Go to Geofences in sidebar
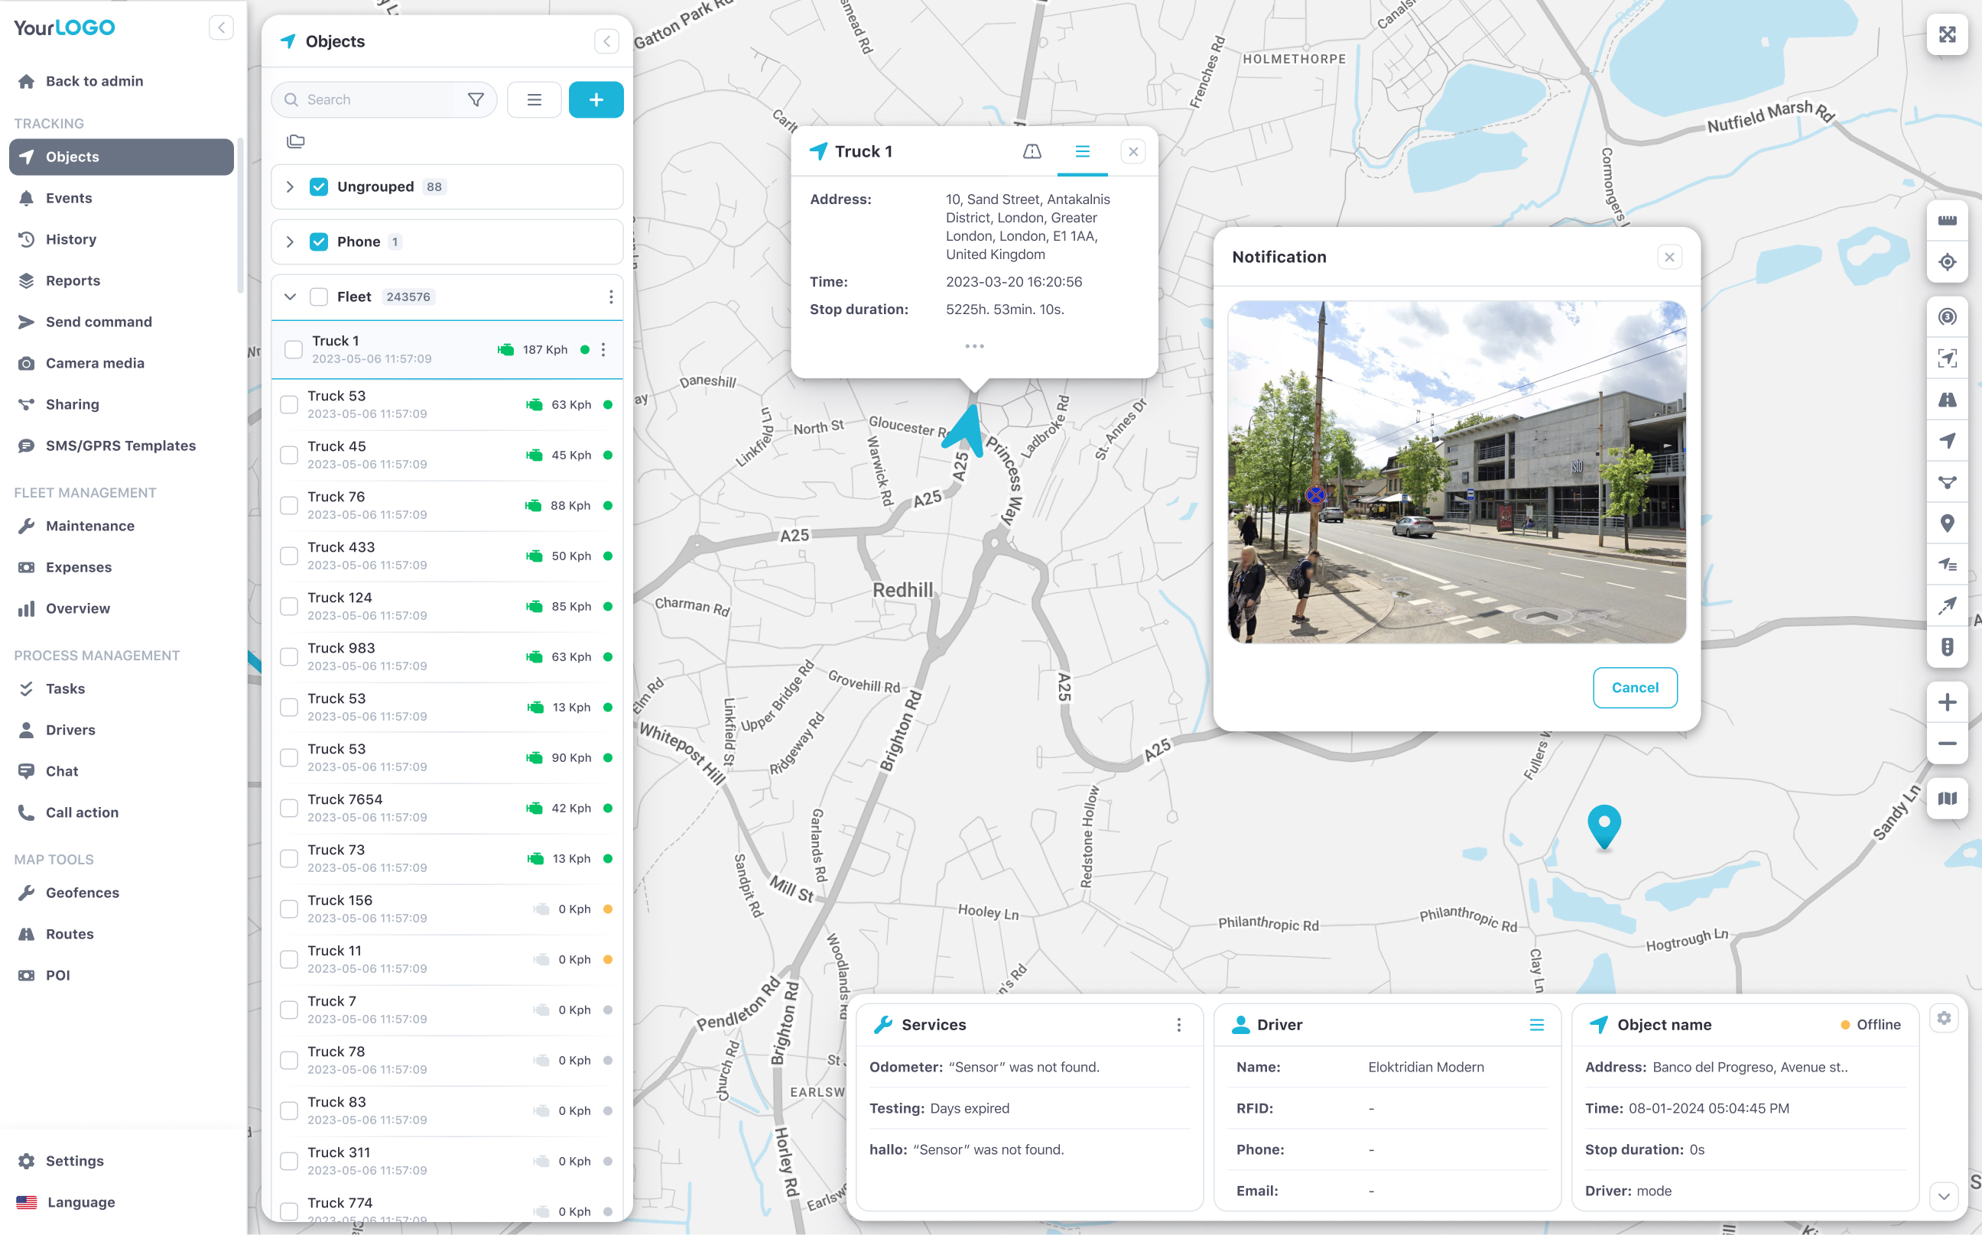 click(x=83, y=893)
